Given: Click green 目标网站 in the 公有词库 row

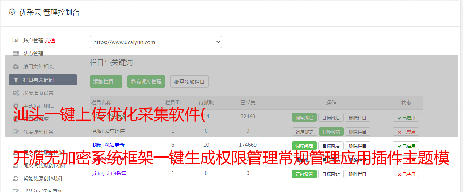Looking at the screenshot, I should pyautogui.click(x=331, y=132).
